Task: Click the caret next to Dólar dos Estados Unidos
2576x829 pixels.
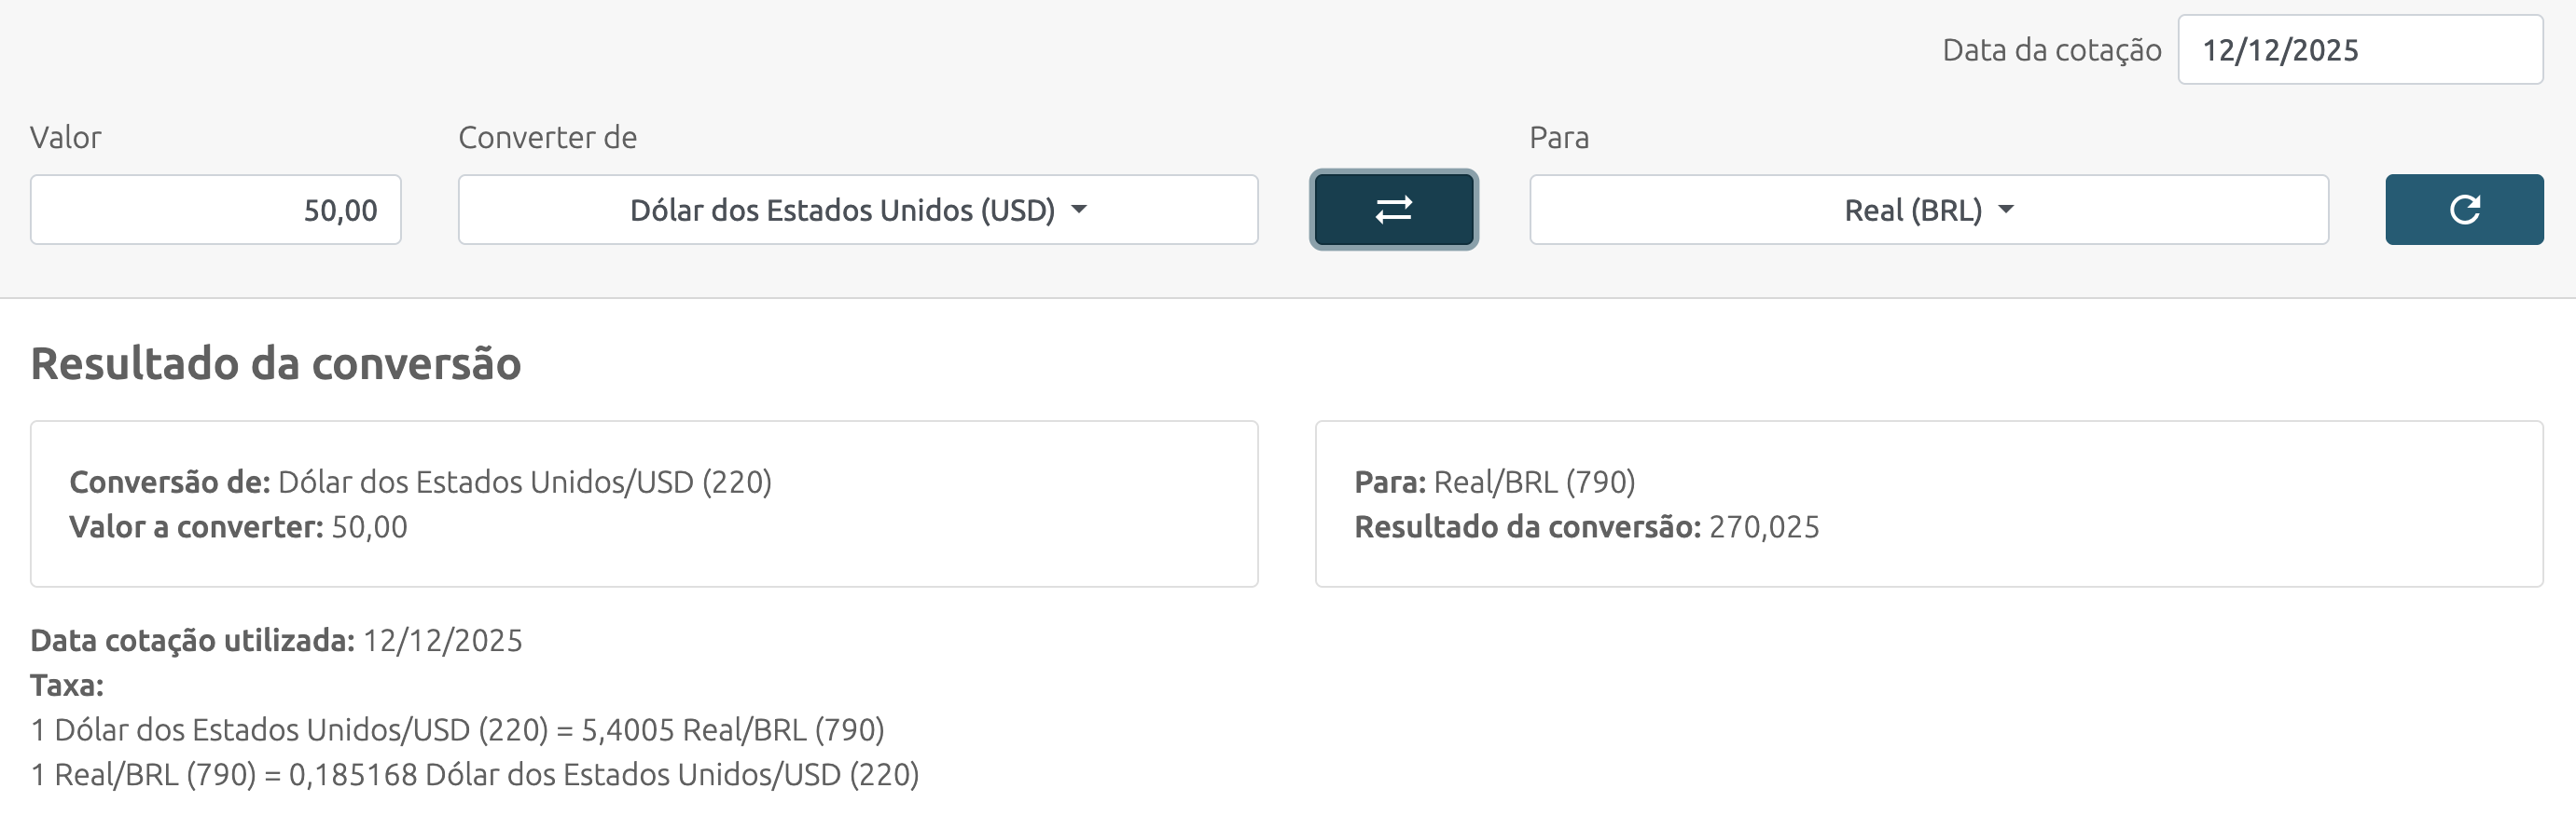Action: (x=1079, y=211)
